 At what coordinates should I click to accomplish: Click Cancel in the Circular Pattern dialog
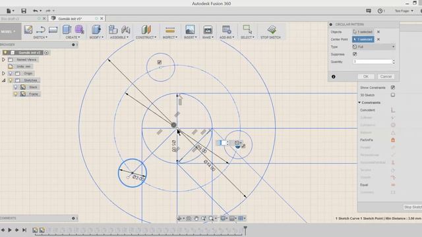click(386, 76)
